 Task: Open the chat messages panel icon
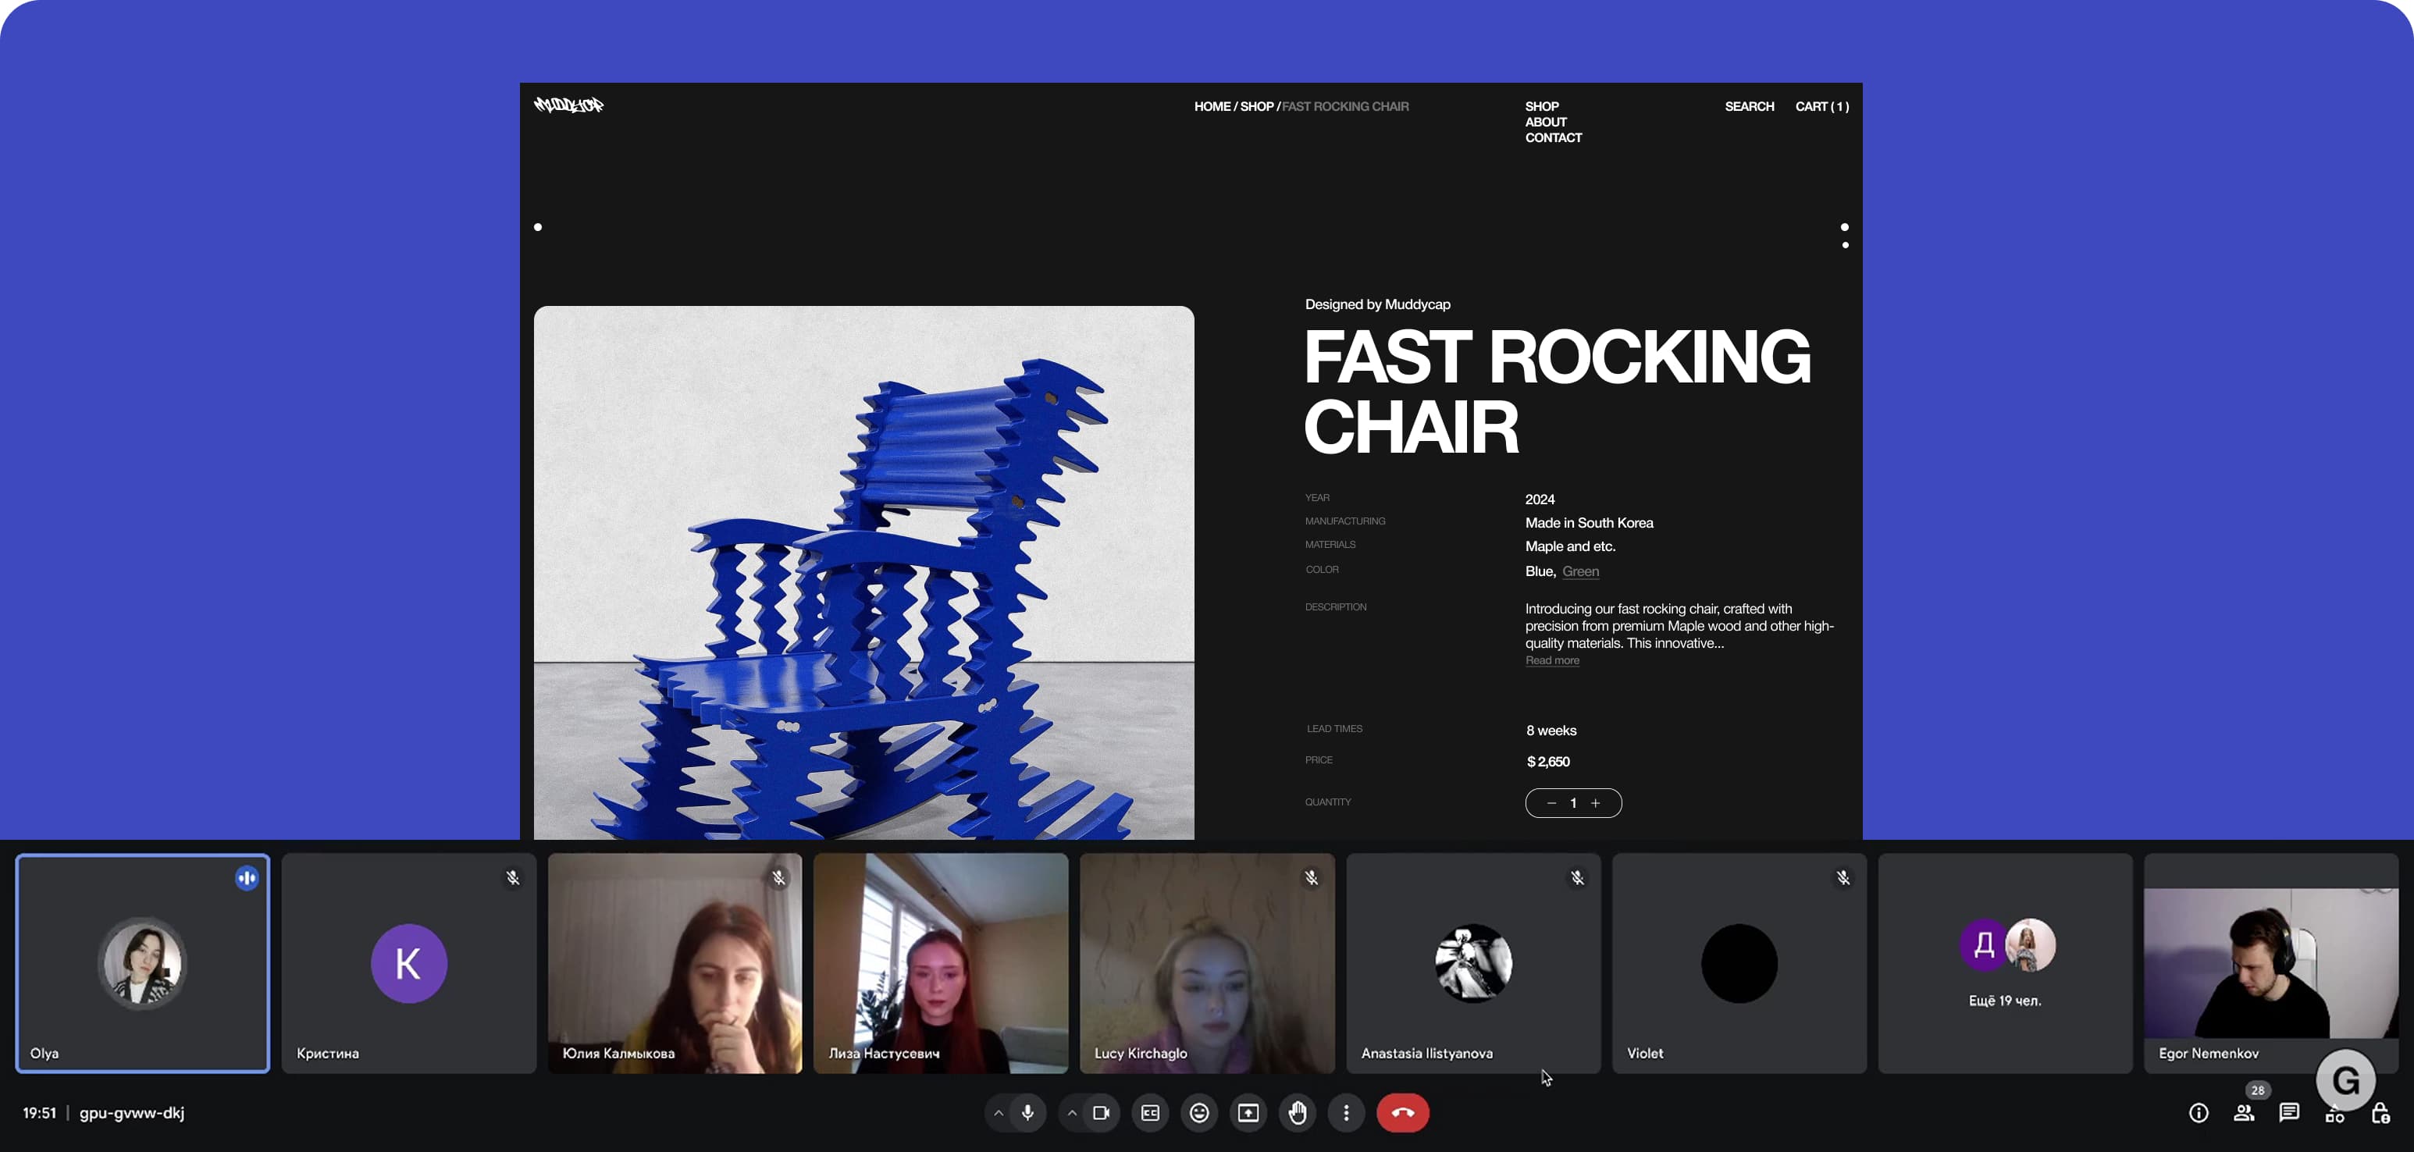tap(2289, 1113)
